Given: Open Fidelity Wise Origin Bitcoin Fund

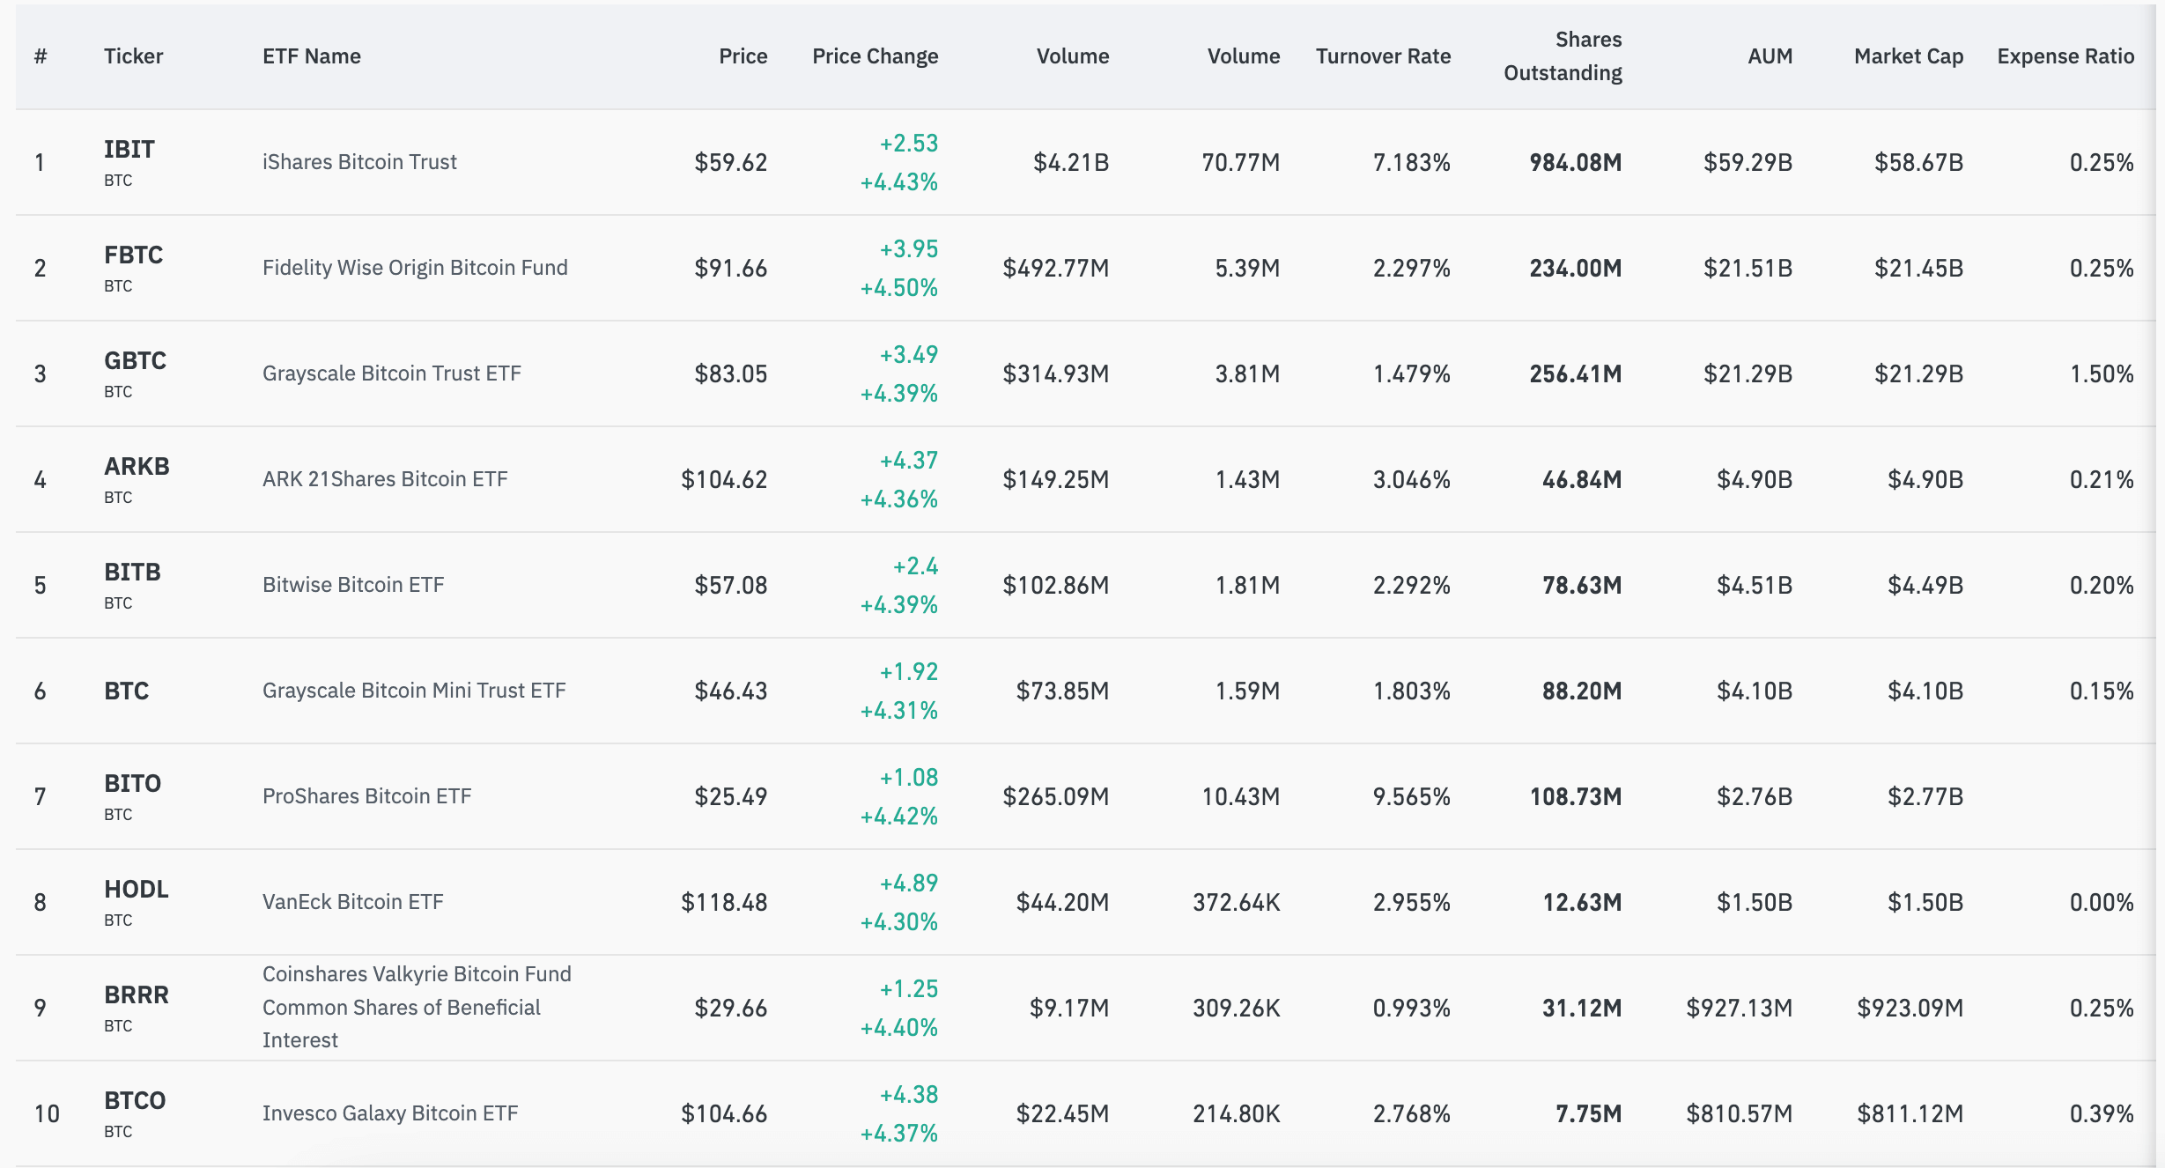Looking at the screenshot, I should (415, 267).
